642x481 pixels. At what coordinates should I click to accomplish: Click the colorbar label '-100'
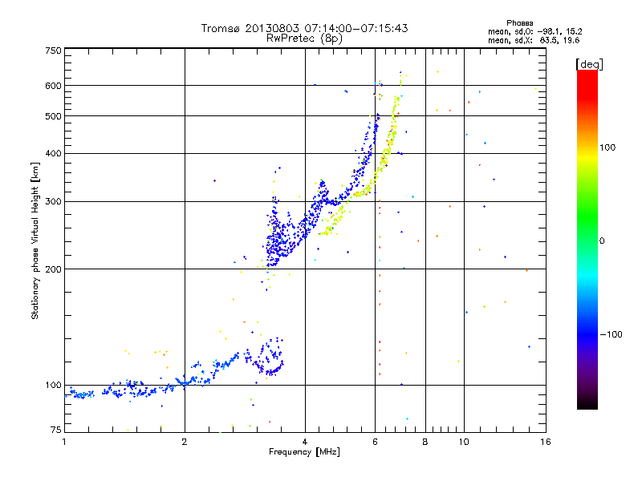[611, 334]
